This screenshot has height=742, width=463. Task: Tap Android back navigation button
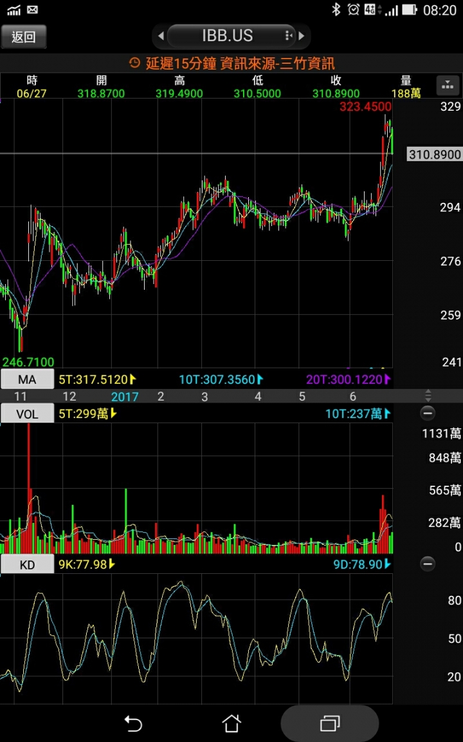pyautogui.click(x=133, y=723)
